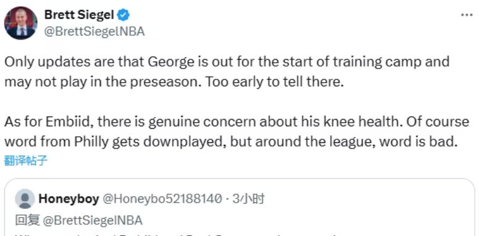Click the phrase 'may not play in the preseason'
The width and height of the screenshot is (479, 236).
(102, 83)
